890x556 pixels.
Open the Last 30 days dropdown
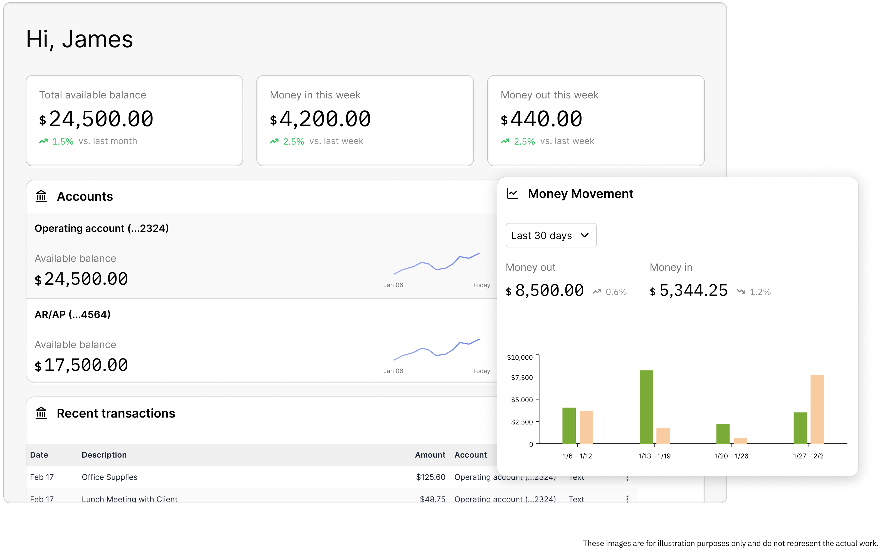[x=551, y=235]
